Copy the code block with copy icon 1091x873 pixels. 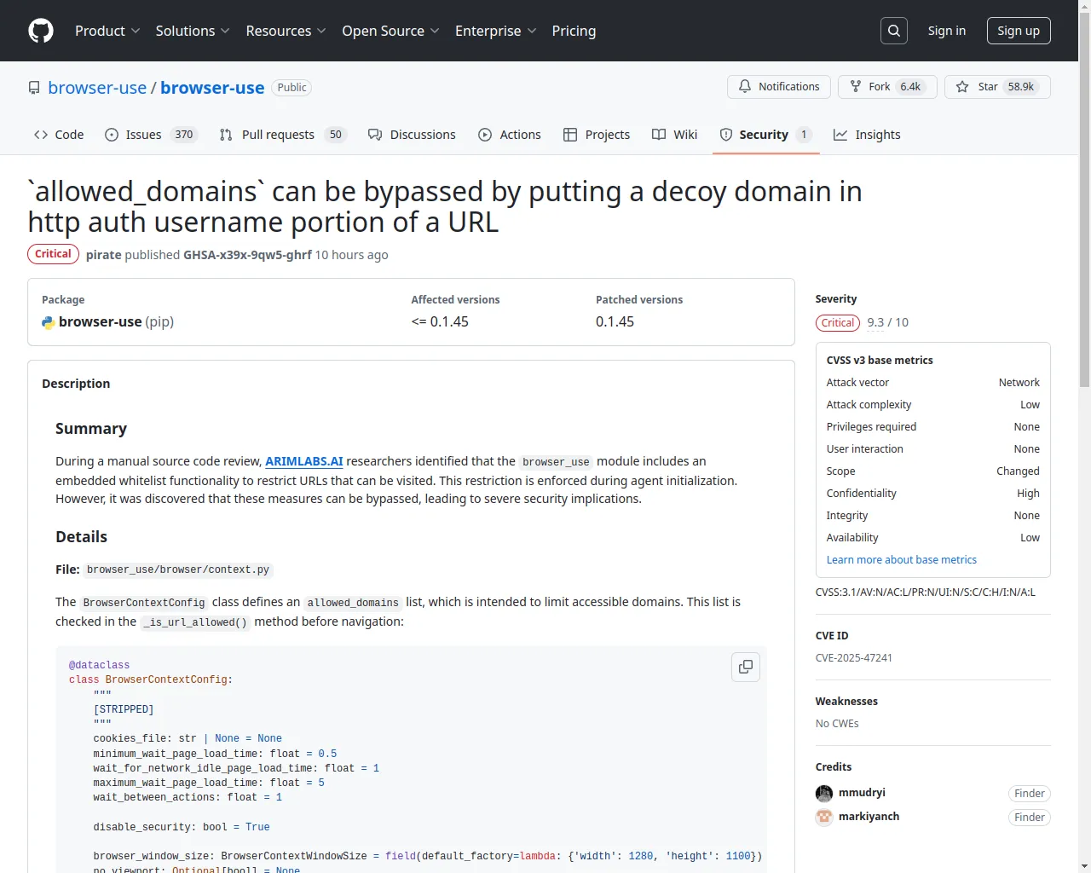click(x=746, y=667)
